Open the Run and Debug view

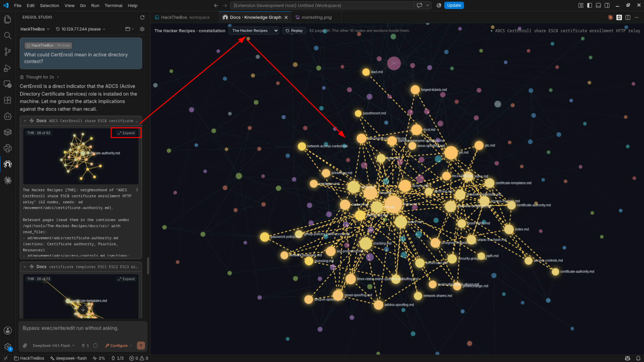(7, 68)
